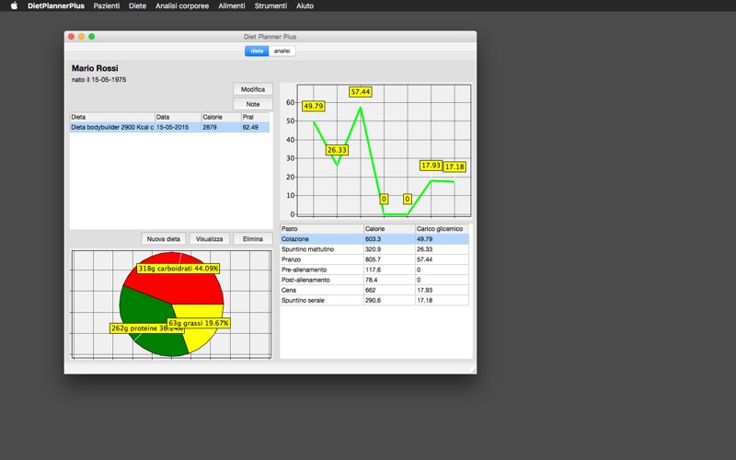736x460 pixels.
Task: Open the Aiuto menu
Action: point(305,6)
